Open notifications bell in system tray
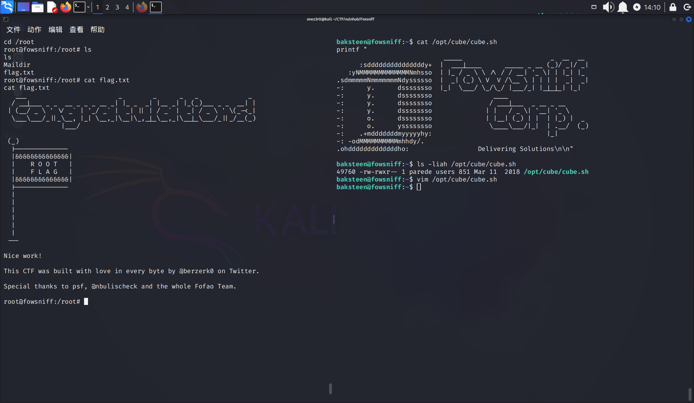Screen dimensions: 694x403 622,7
